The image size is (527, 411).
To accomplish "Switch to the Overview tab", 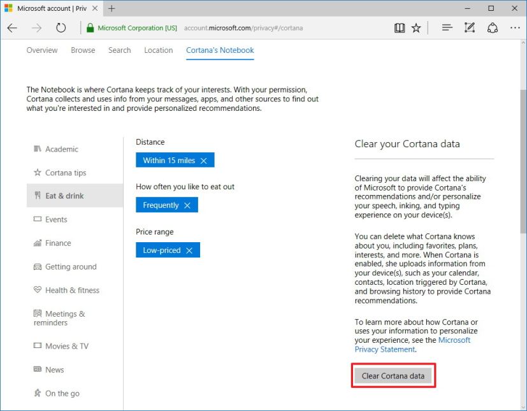I will [x=42, y=50].
